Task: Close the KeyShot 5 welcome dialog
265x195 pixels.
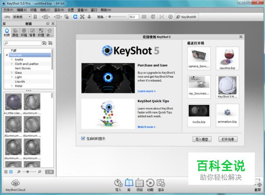Action: click(241, 37)
